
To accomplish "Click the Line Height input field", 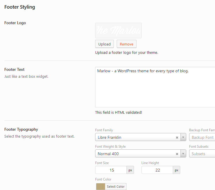I will 157,170.
